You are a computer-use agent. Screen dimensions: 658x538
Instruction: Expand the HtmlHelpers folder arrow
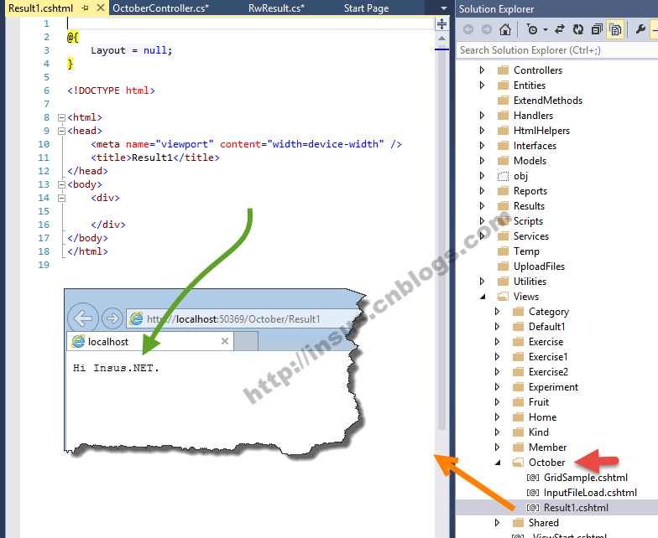(x=482, y=131)
